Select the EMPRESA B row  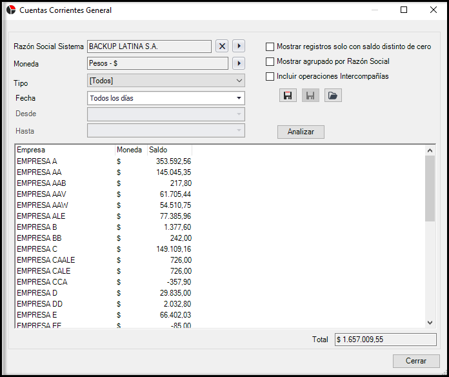(104, 227)
